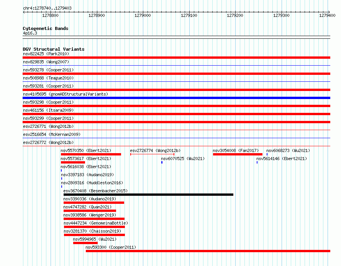The image size is (341, 266).
Task: Select the nsv829835 (Wong2007) variant label
Action: coord(46,62)
